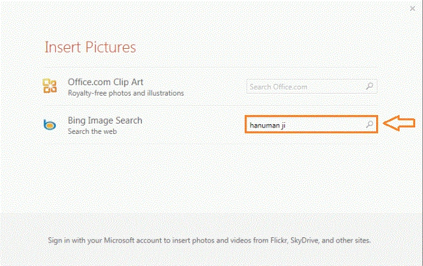This screenshot has width=423, height=266.
Task: Select the Bing Image Search heading
Action: 105,120
